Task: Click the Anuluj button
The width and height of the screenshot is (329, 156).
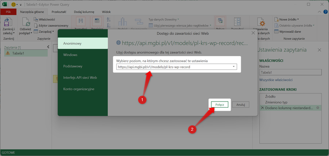Action: (241, 105)
